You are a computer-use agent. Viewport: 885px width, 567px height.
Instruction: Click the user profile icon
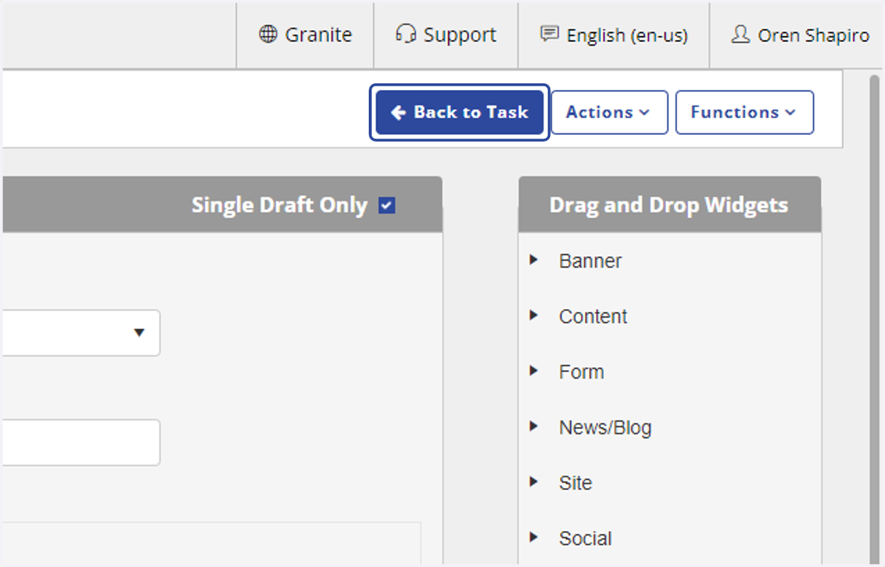point(740,34)
